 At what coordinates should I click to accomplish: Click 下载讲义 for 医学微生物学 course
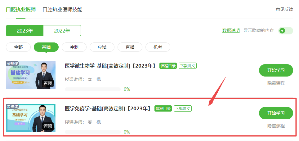coord(188,66)
